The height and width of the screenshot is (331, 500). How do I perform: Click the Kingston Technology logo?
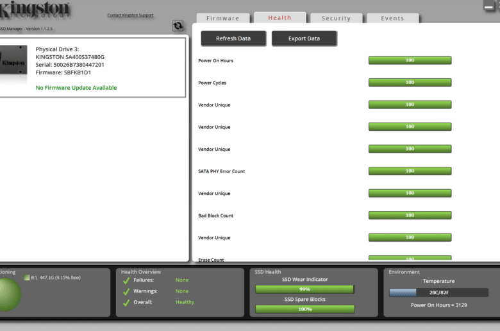pyautogui.click(x=35, y=9)
